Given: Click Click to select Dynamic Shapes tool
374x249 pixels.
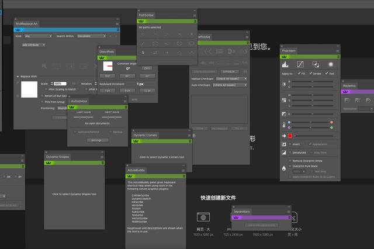Looking at the screenshot, I should 74,194.
